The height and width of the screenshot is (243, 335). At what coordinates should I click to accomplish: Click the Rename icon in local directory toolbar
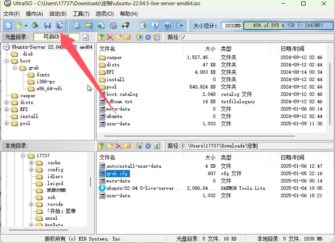click(x=127, y=146)
